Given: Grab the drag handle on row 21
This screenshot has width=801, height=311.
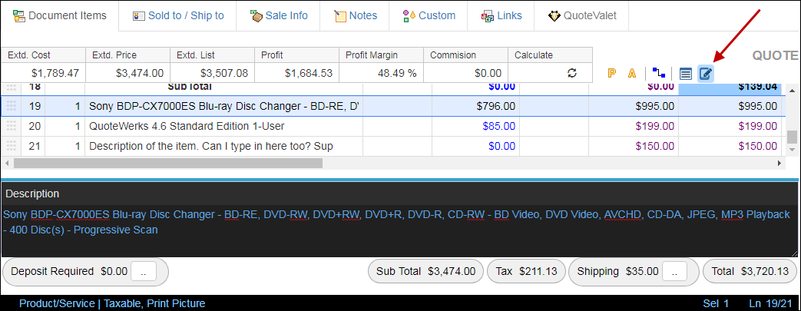Looking at the screenshot, I should coord(12,147).
